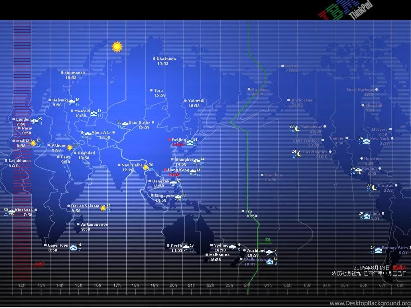
Task: Click the IBM ThinkPad logo
Action: (346, 10)
